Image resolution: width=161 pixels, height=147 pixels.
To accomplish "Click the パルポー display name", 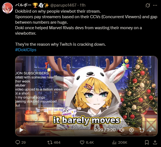I will (23, 5).
